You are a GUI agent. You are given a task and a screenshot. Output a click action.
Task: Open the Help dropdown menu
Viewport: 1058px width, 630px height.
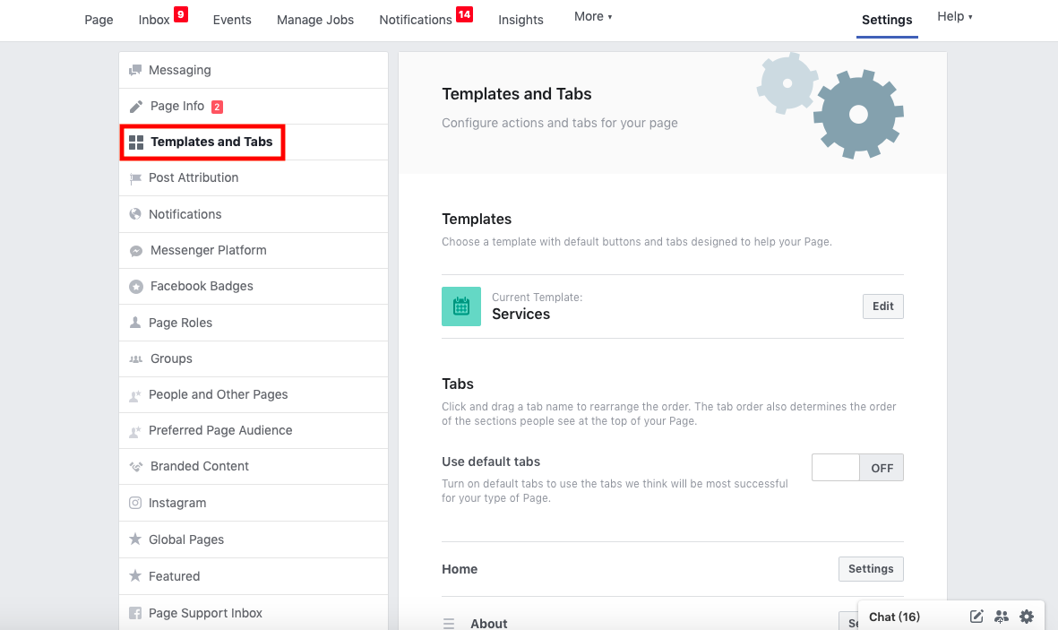point(955,17)
